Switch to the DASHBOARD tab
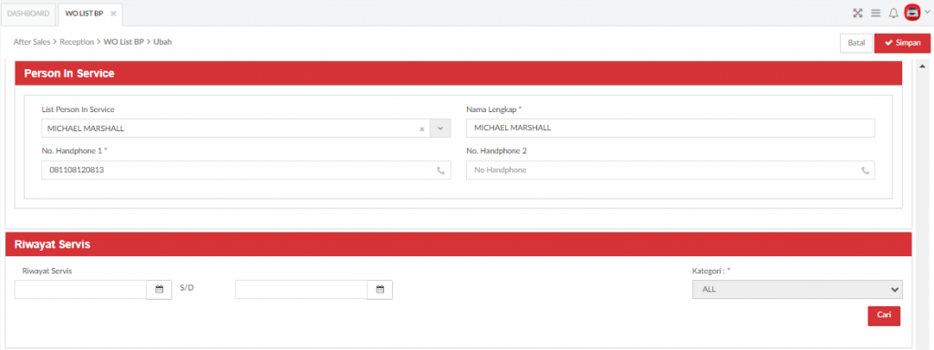This screenshot has width=934, height=350. pyautogui.click(x=28, y=14)
